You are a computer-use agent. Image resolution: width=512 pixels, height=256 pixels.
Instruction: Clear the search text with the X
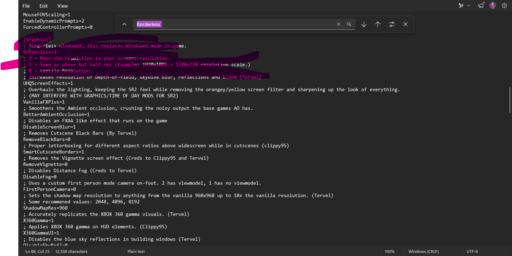(x=339, y=24)
